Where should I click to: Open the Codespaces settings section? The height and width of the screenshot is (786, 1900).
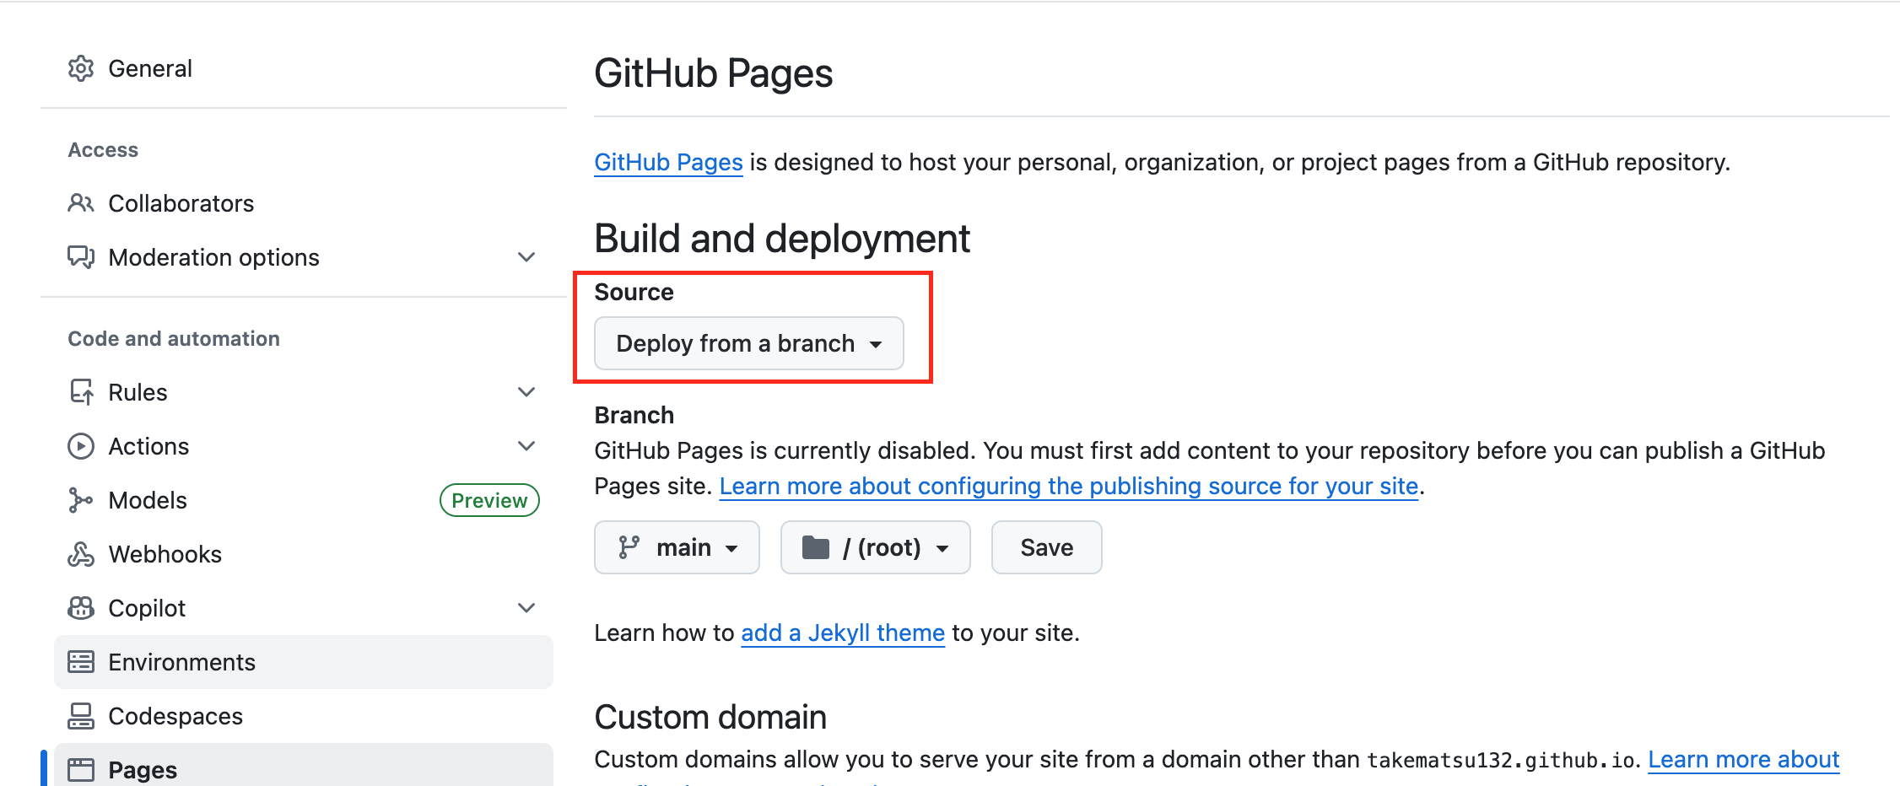175,715
